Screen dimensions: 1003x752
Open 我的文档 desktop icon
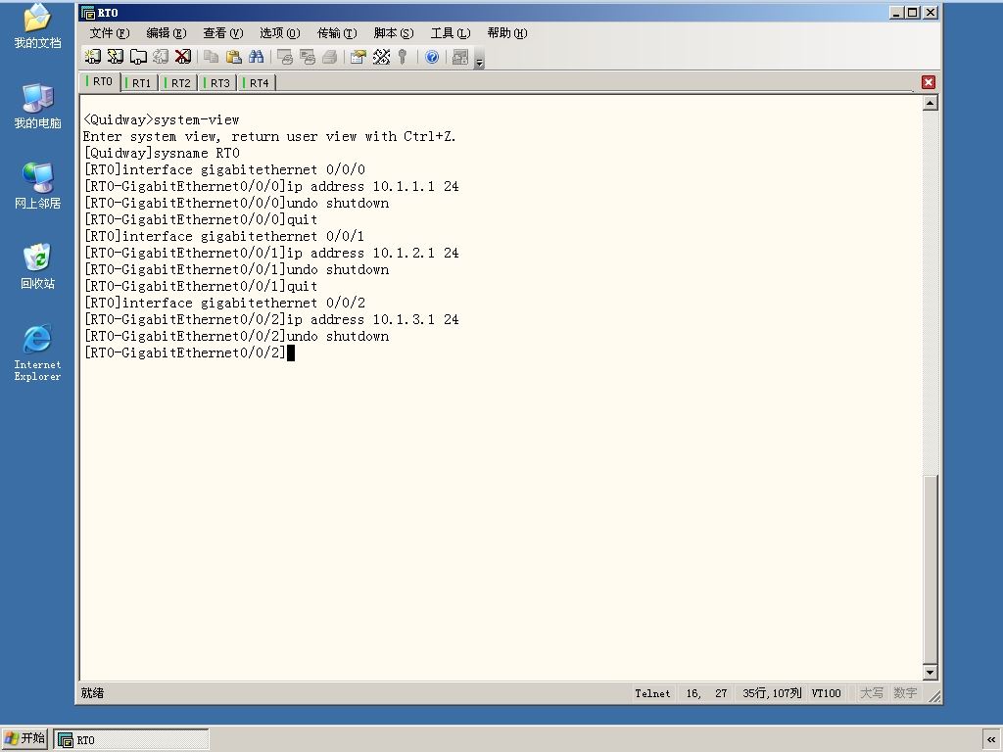pyautogui.click(x=38, y=26)
